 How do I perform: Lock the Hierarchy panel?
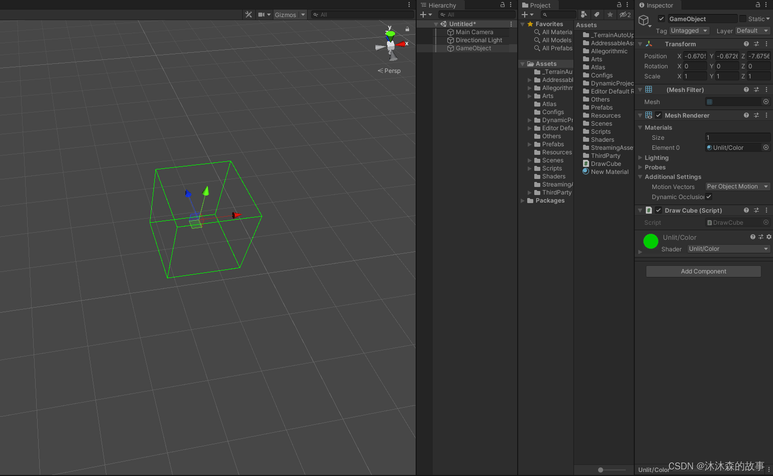point(502,5)
